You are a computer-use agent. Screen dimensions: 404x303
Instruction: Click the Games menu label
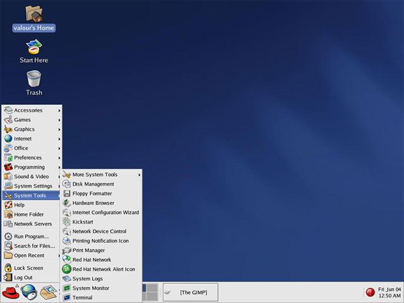[x=23, y=120]
